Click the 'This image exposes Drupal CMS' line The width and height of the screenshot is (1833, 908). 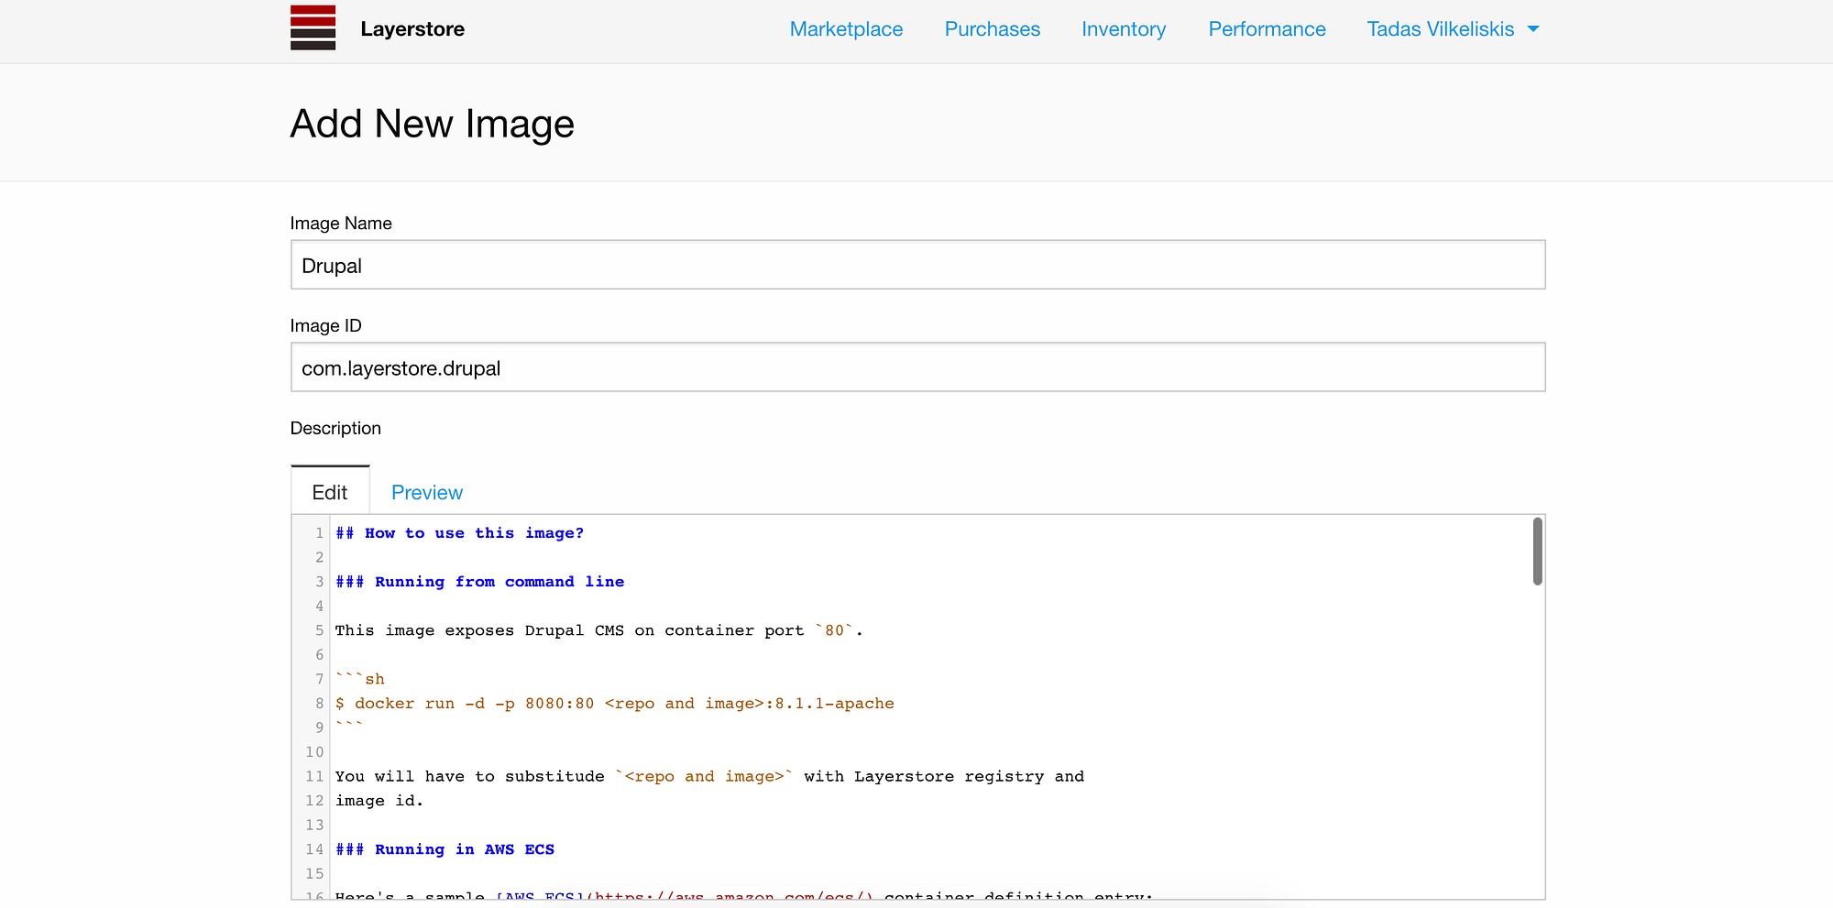598,630
